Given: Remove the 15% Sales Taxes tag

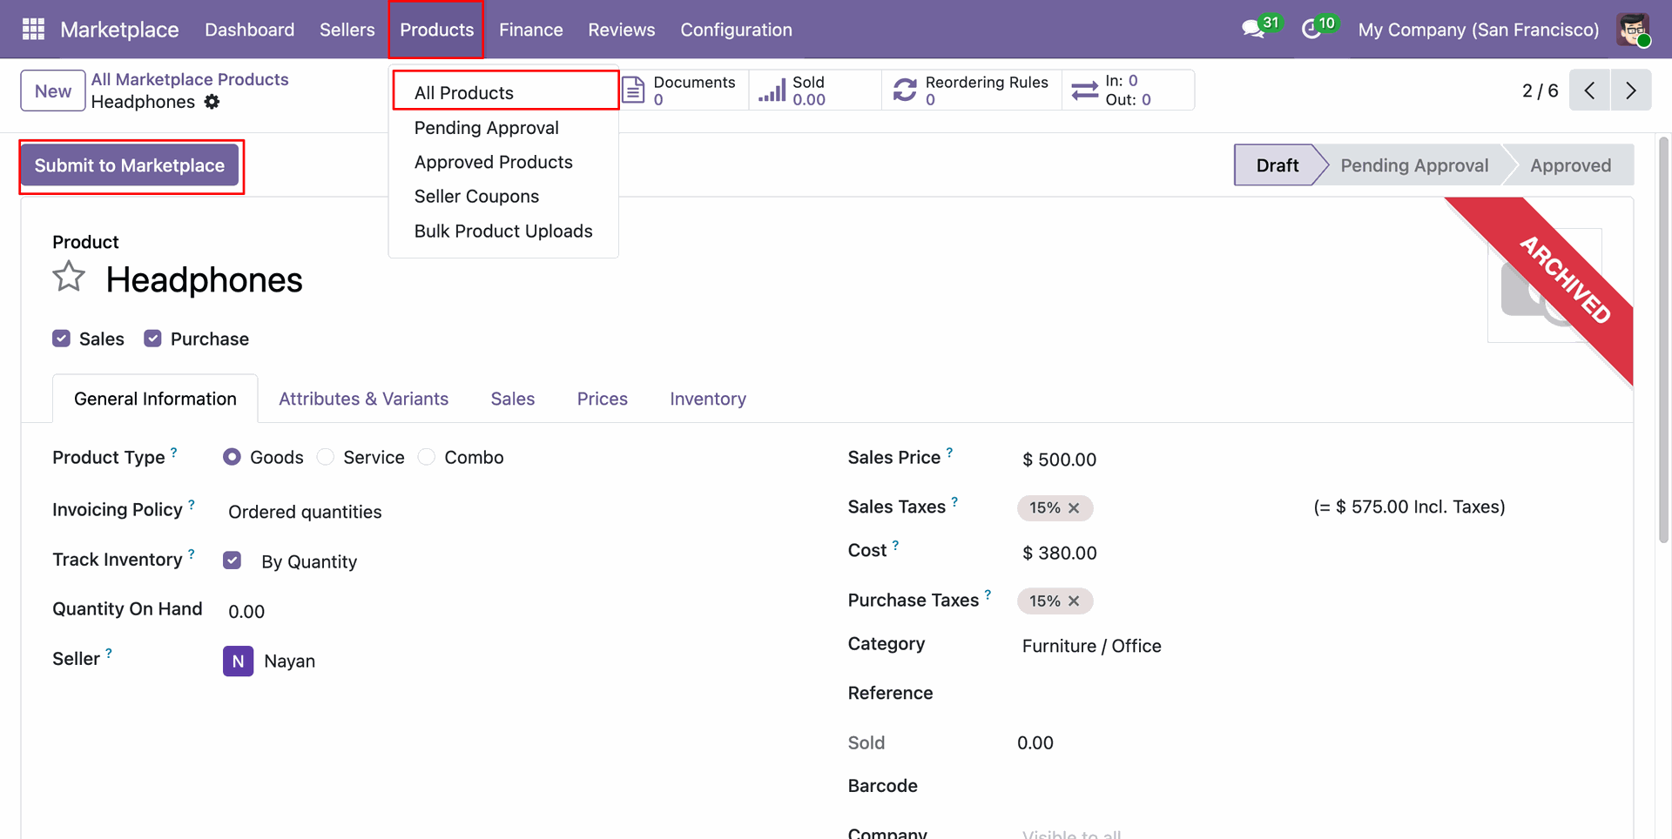Looking at the screenshot, I should 1074,508.
